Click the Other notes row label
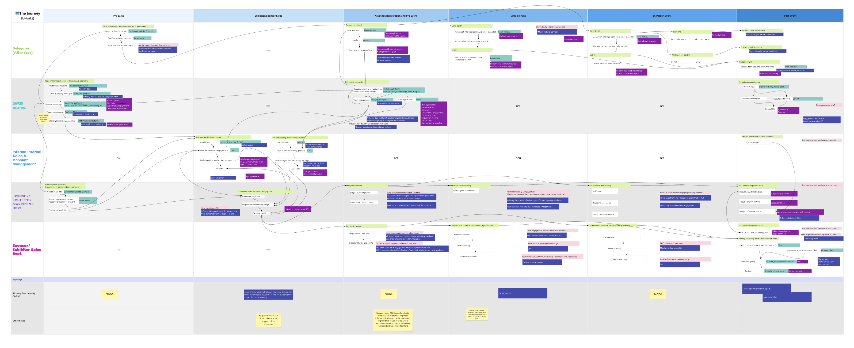 pos(18,321)
